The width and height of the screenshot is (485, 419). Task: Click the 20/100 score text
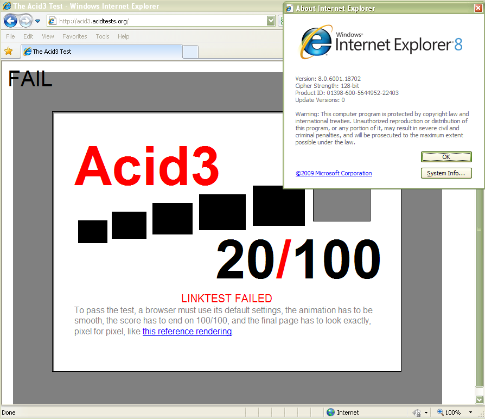pos(298,259)
